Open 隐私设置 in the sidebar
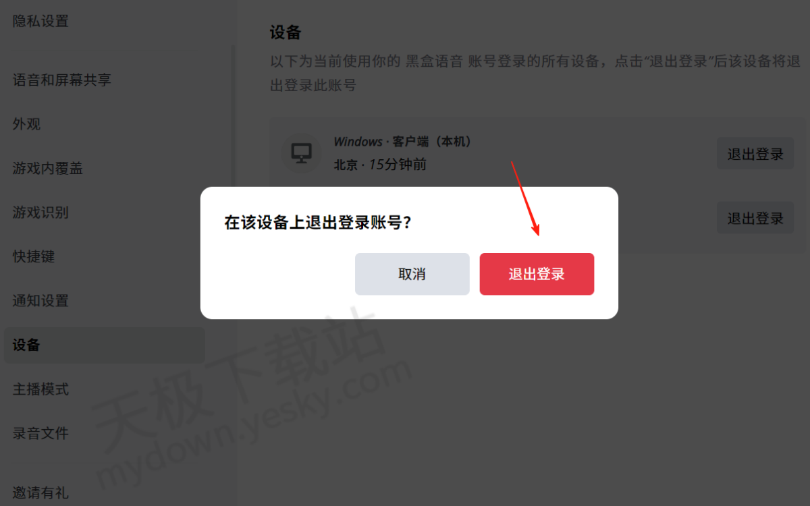Screen dimensions: 810x506 40,21
